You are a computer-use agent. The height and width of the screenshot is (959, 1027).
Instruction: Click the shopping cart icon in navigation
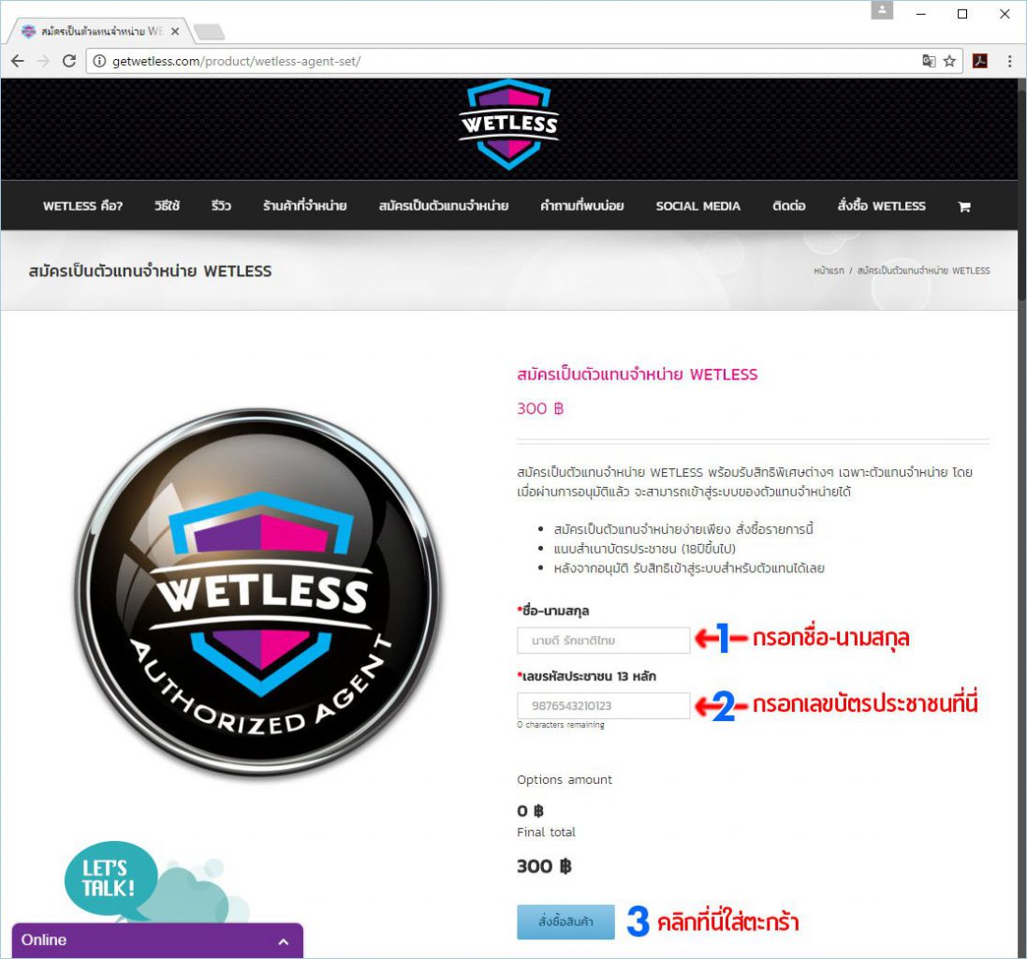click(964, 207)
